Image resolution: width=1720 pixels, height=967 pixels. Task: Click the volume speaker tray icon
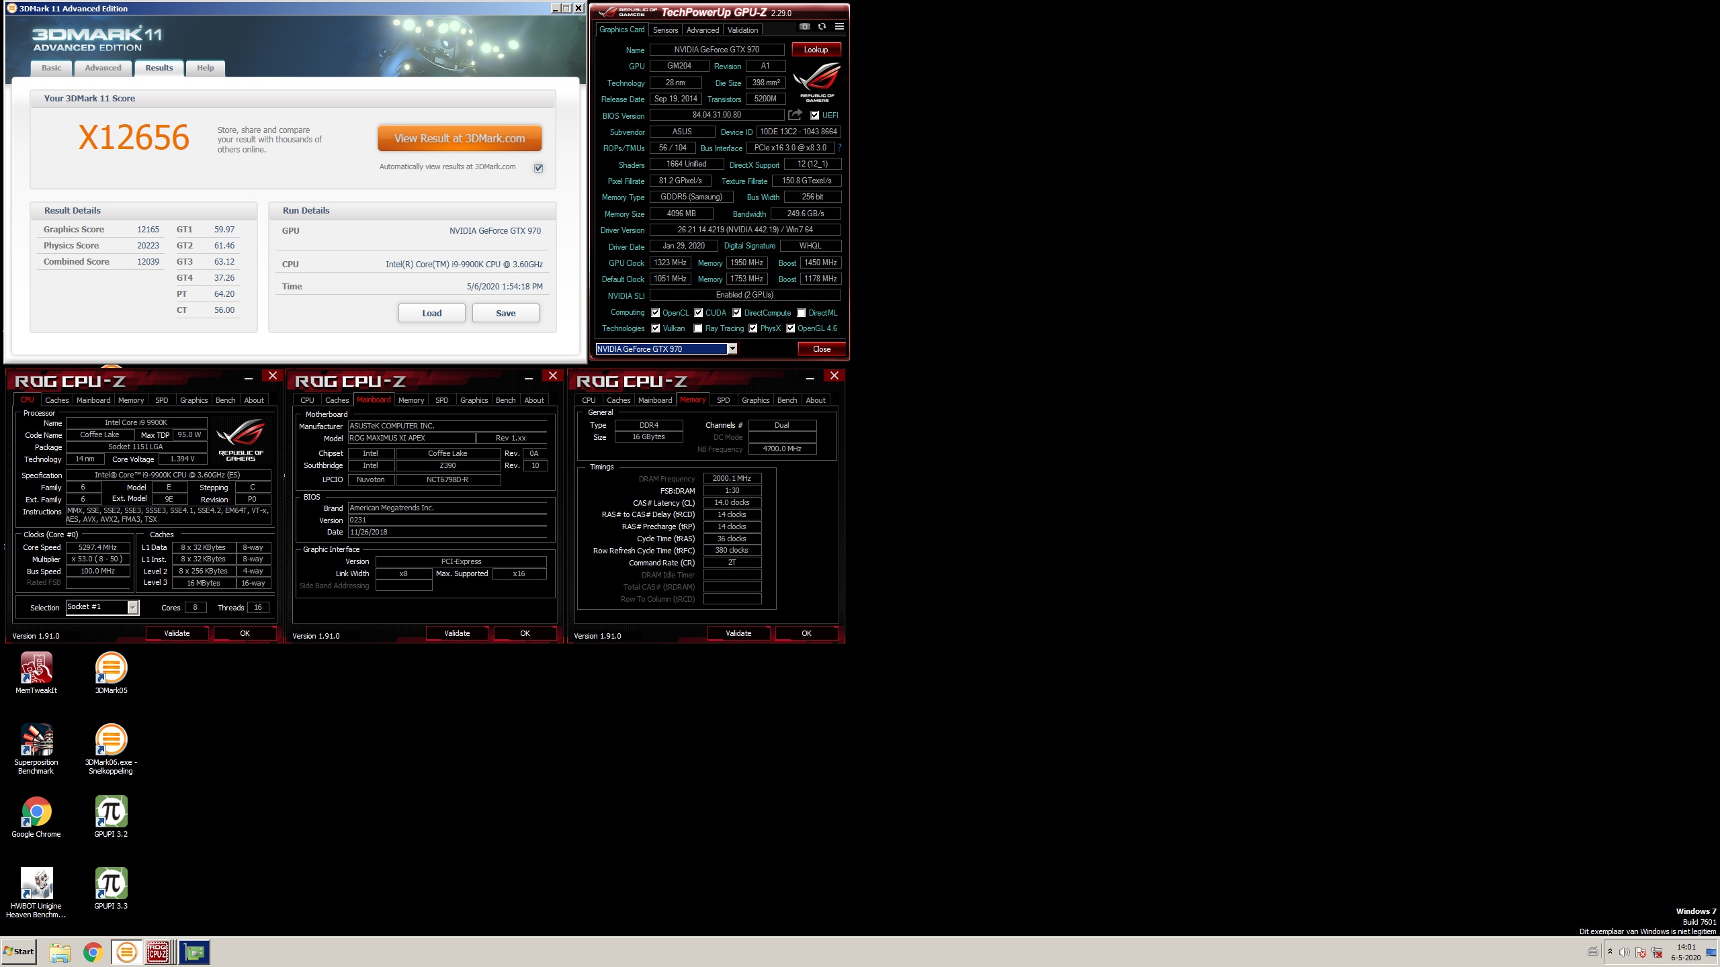point(1625,952)
